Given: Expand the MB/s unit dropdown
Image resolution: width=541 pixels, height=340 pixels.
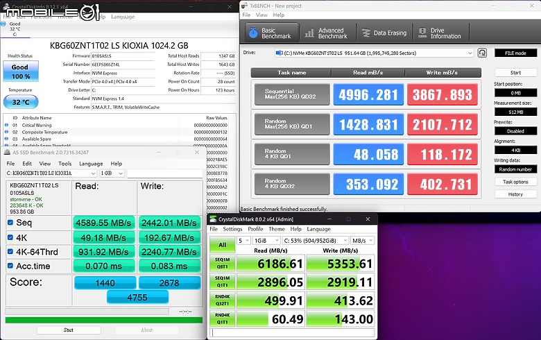Looking at the screenshot, I should [362, 241].
